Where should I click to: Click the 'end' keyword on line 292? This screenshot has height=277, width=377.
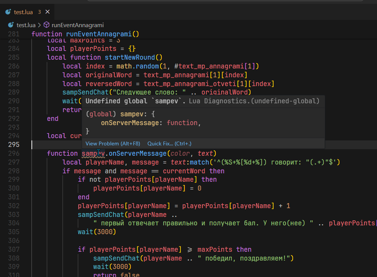click(52, 119)
